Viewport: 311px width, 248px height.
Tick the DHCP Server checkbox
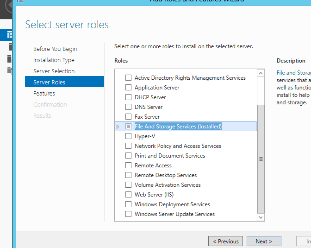128,97
